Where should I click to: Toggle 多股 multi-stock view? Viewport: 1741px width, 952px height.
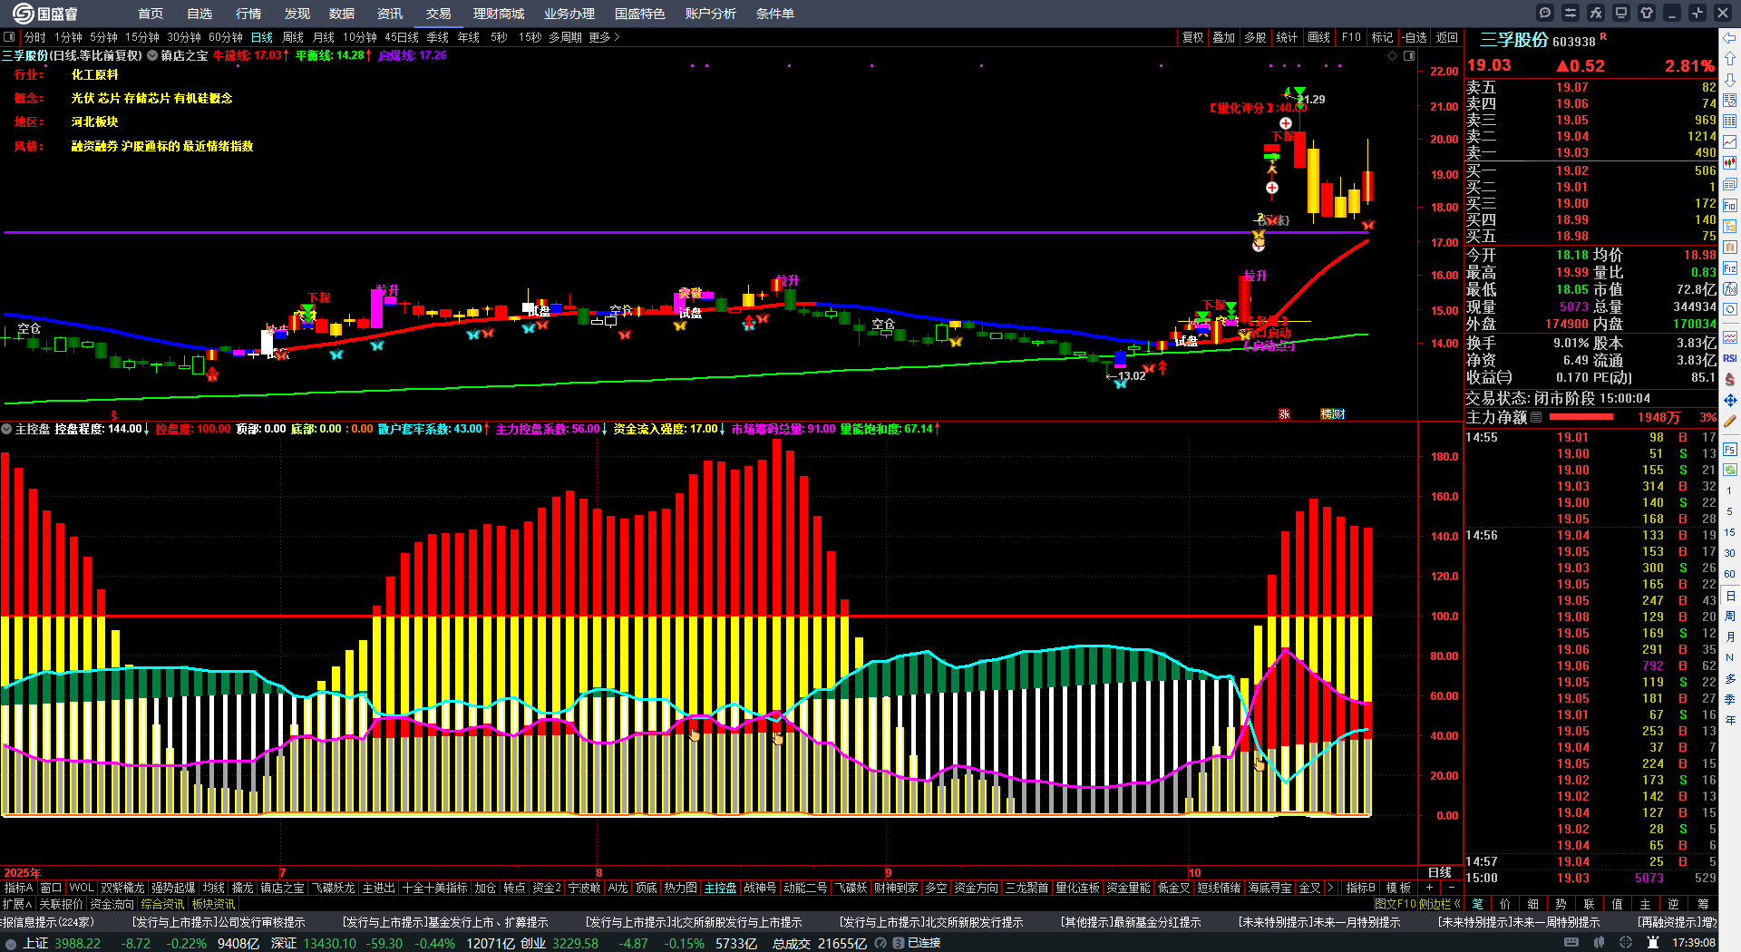point(1255,37)
